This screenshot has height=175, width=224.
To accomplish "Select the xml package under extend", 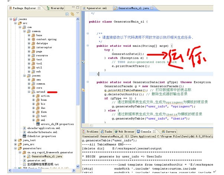I will click(43, 120).
